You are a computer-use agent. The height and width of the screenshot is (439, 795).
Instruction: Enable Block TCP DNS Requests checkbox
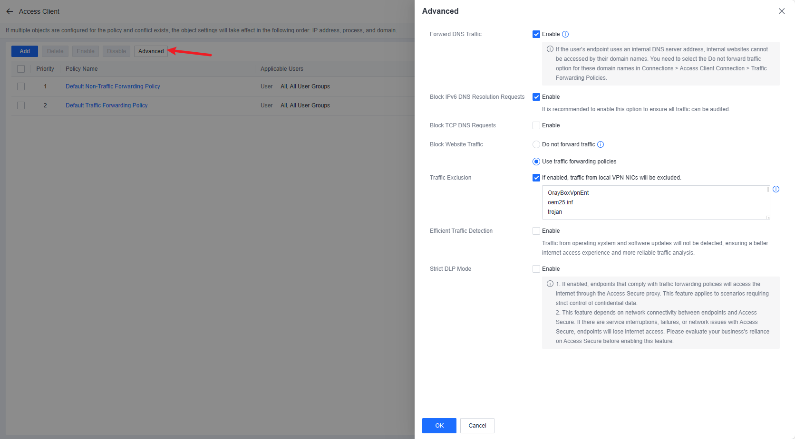(x=536, y=125)
